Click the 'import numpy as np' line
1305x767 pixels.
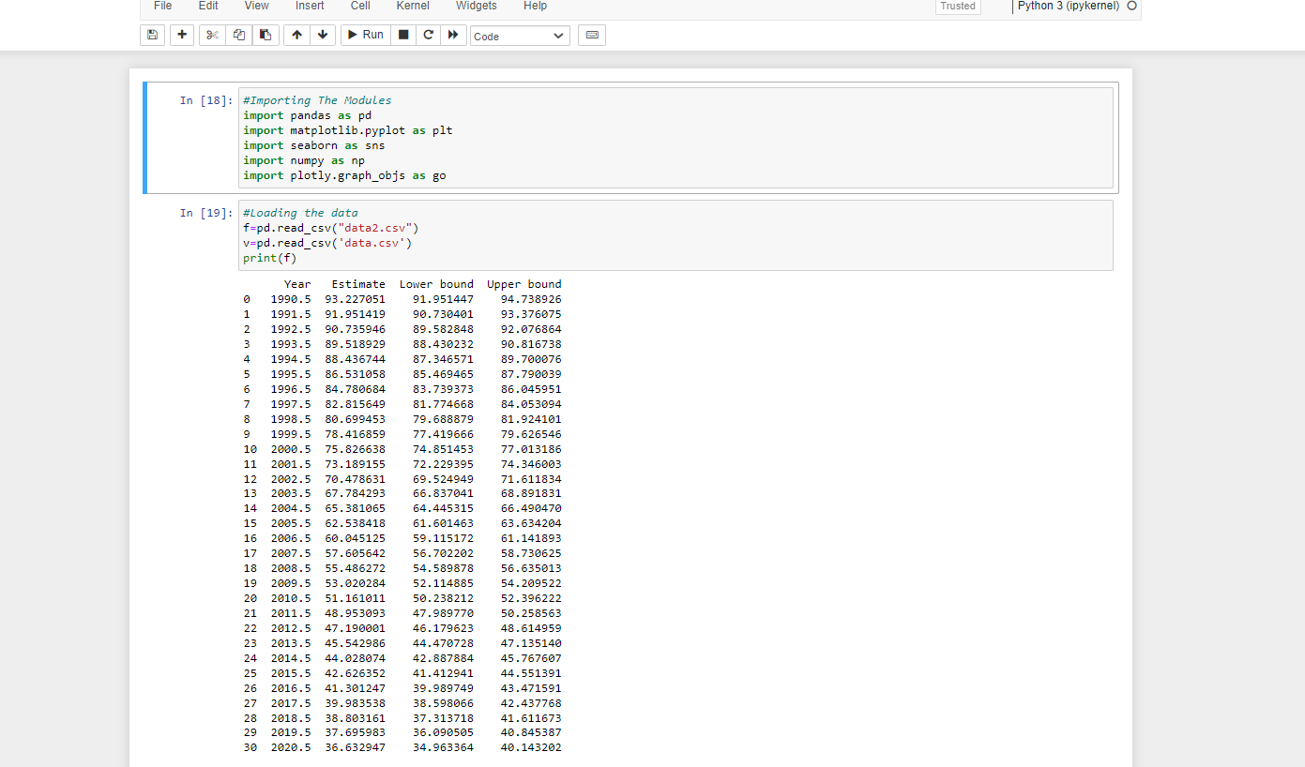(x=304, y=160)
